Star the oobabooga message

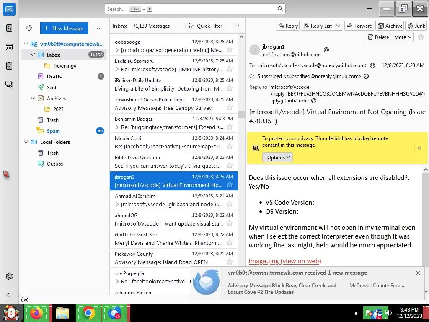point(230,50)
